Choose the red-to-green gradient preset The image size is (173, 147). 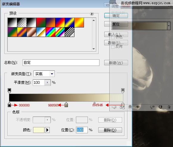pyautogui.click(x=41, y=22)
